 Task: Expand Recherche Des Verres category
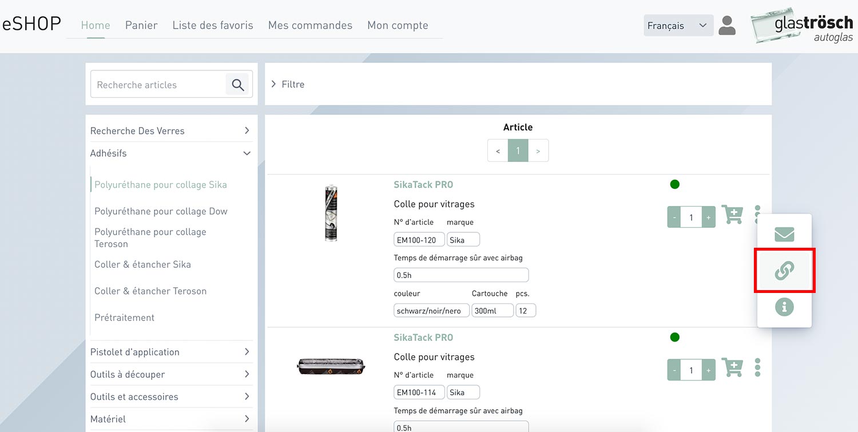tap(170, 130)
